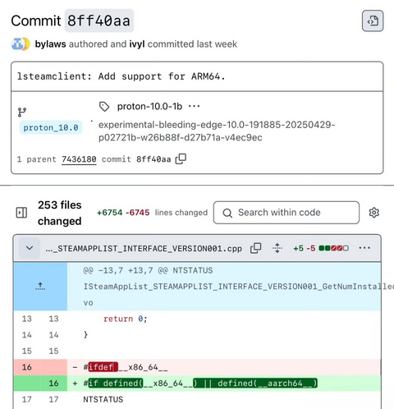Viewport: 394px width, 409px height.
Task: Visit bylaws author profile
Action: click(50, 44)
